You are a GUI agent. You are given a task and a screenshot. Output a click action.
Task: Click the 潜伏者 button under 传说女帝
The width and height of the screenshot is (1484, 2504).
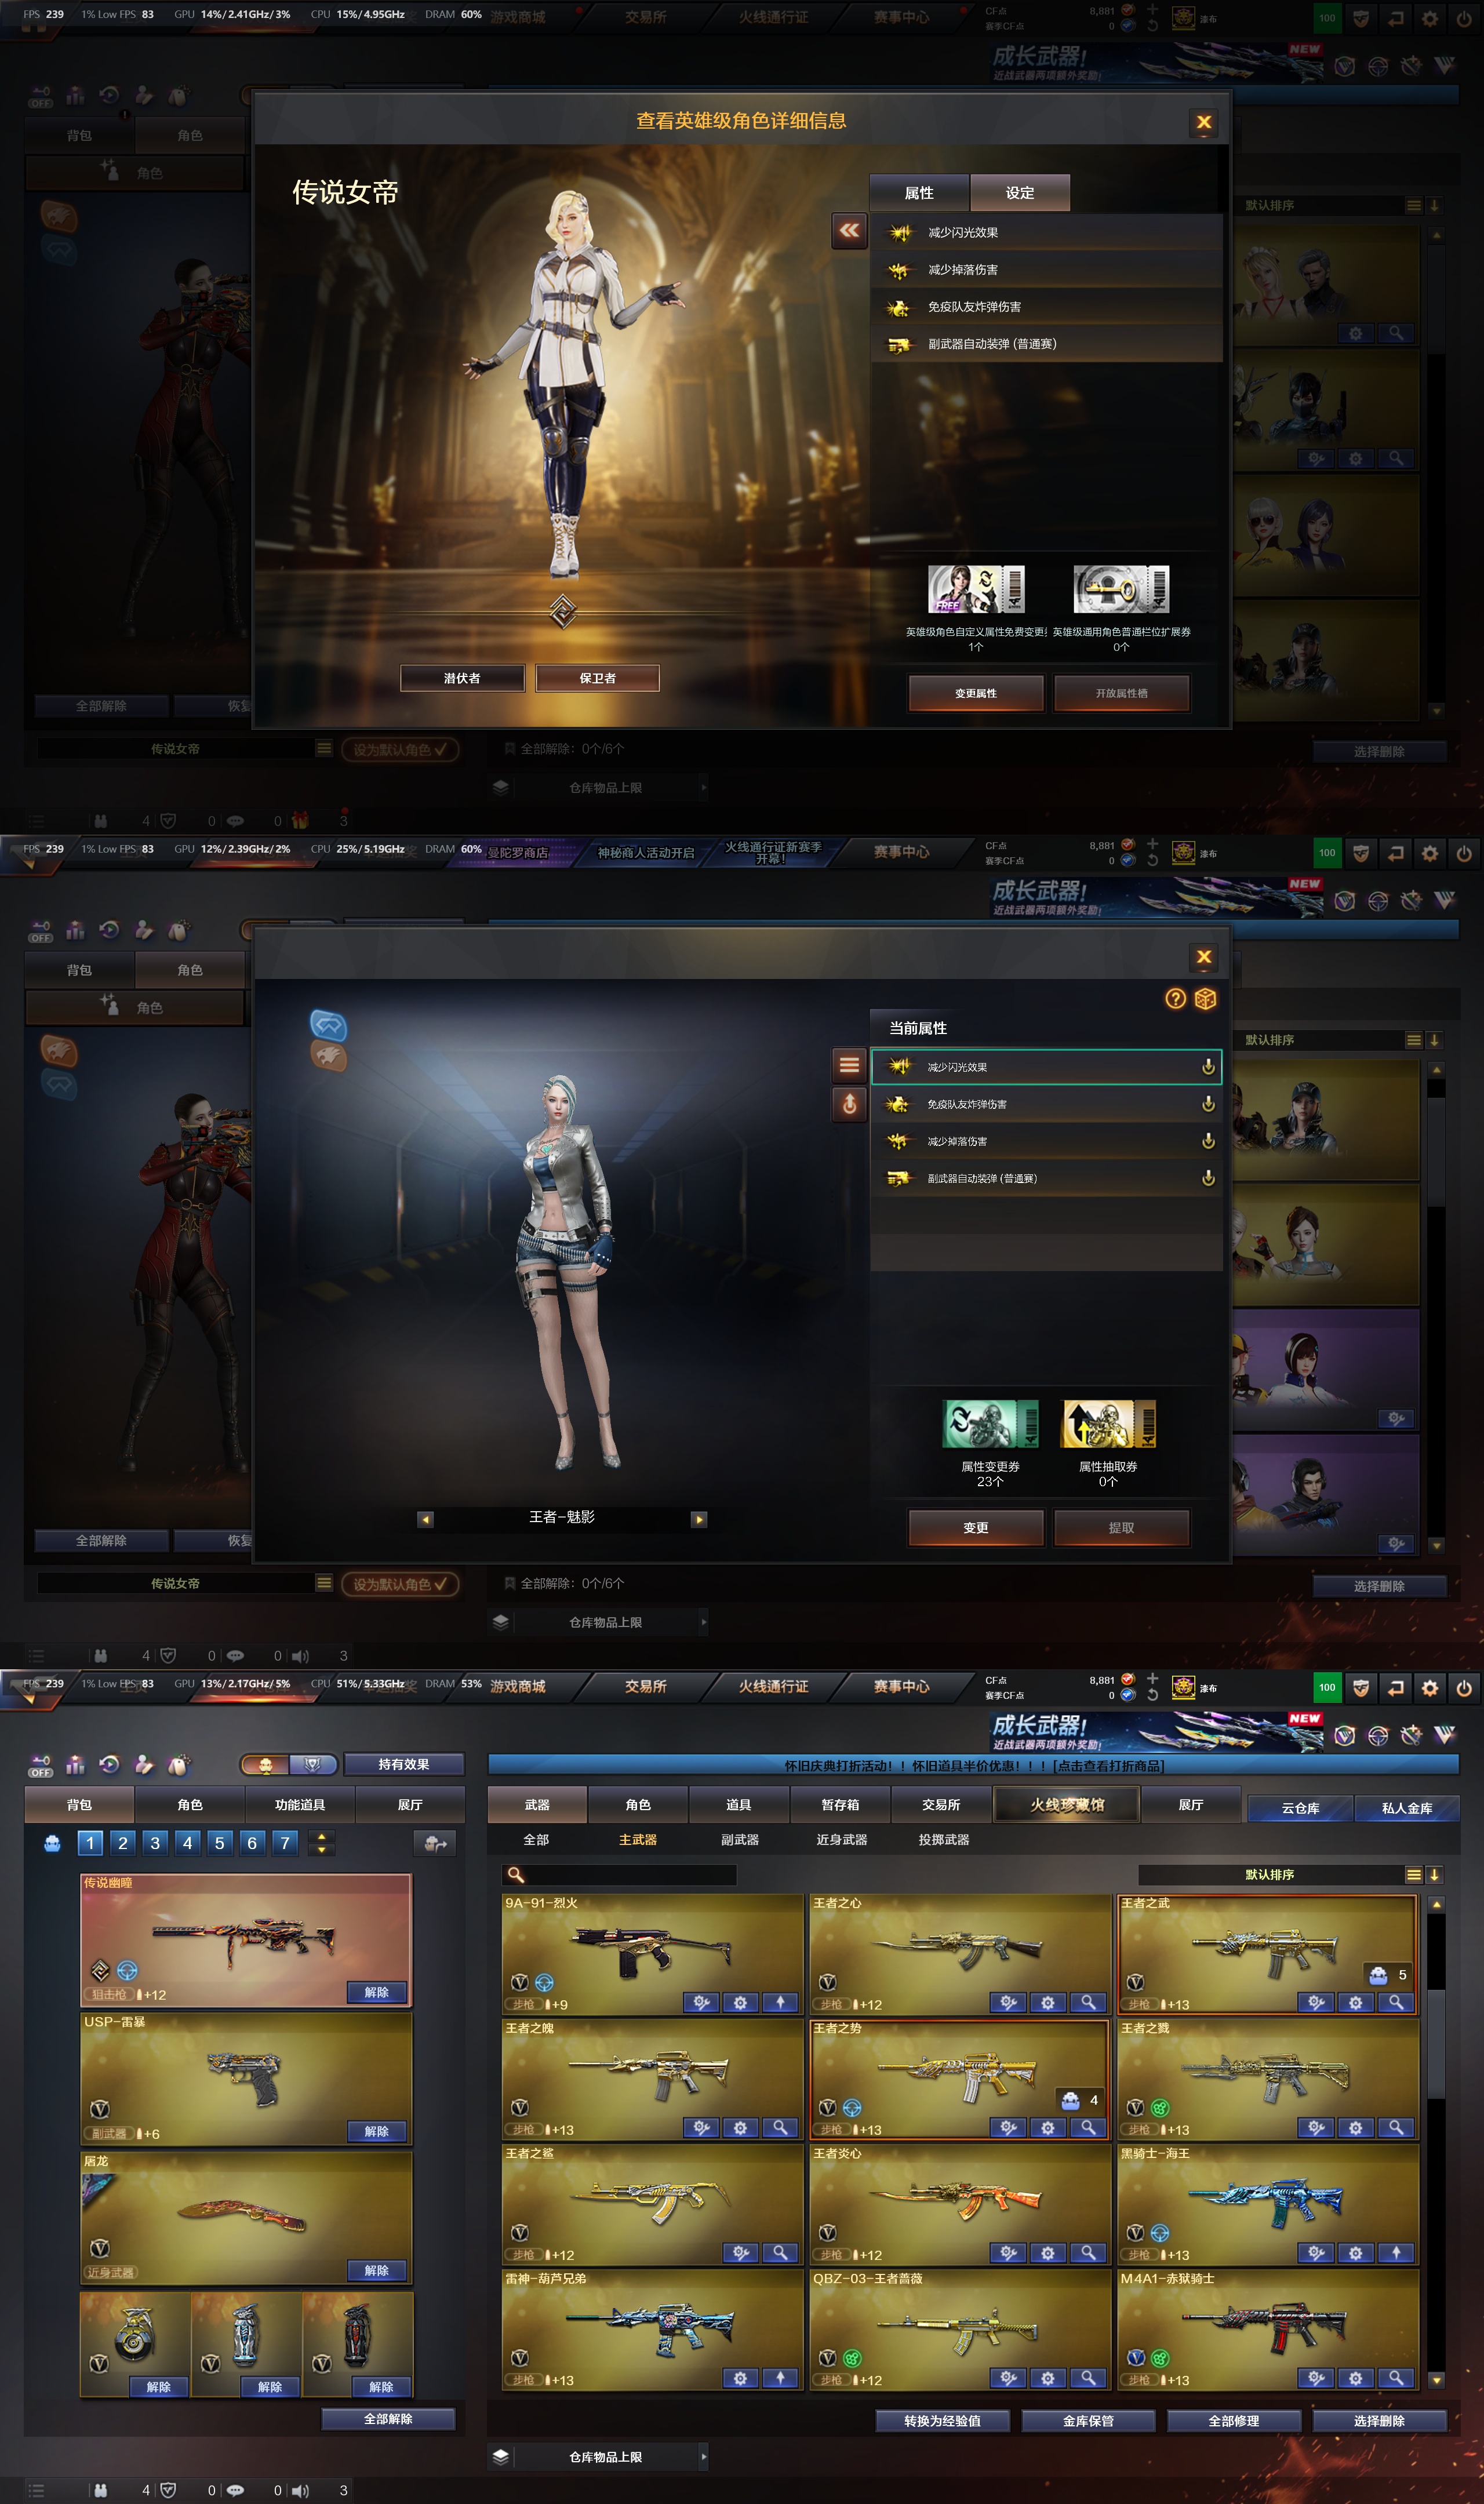462,678
